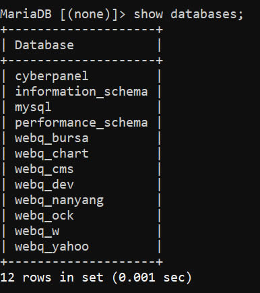260x293 pixels.
Task: Click the webq_chart database name
Action: click(52, 154)
